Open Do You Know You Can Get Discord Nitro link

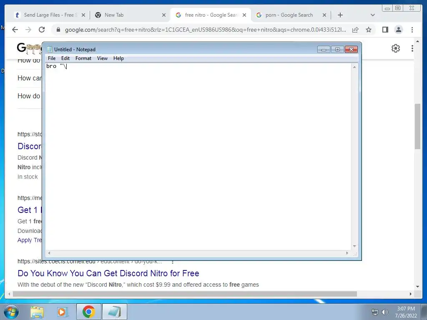pos(108,273)
